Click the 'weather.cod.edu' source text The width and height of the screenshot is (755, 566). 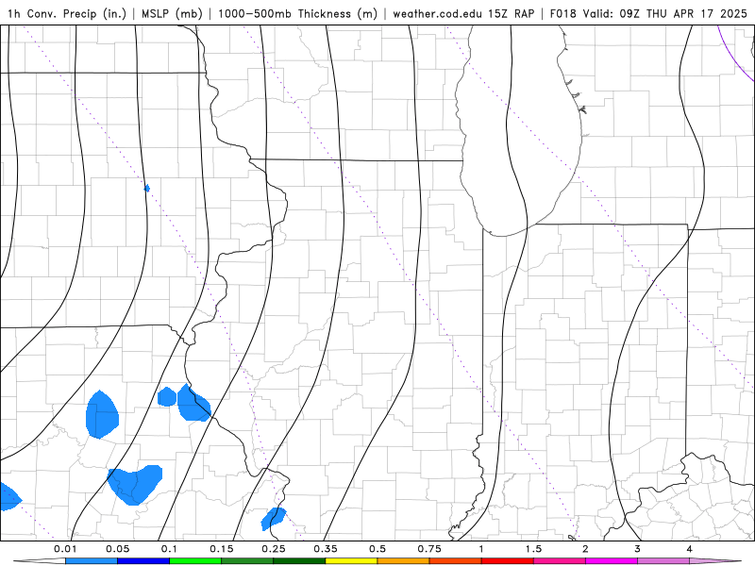click(x=438, y=13)
